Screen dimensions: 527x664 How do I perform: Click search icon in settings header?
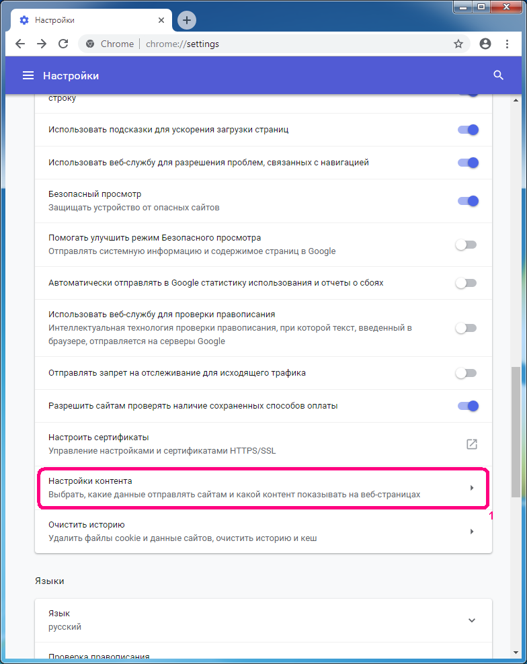(x=498, y=75)
